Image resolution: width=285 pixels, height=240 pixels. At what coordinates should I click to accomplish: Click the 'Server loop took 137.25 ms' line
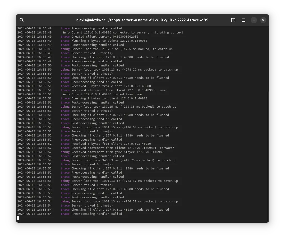(x=97, y=107)
